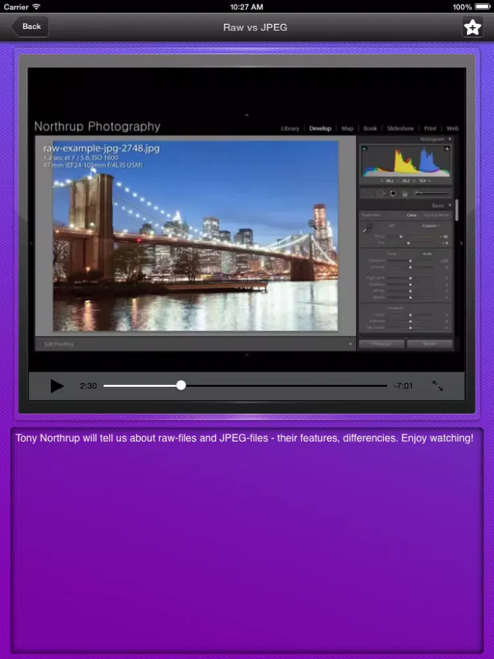Screen dimensions: 494x659
Task: Open the Slideshow module
Action: tap(400, 129)
